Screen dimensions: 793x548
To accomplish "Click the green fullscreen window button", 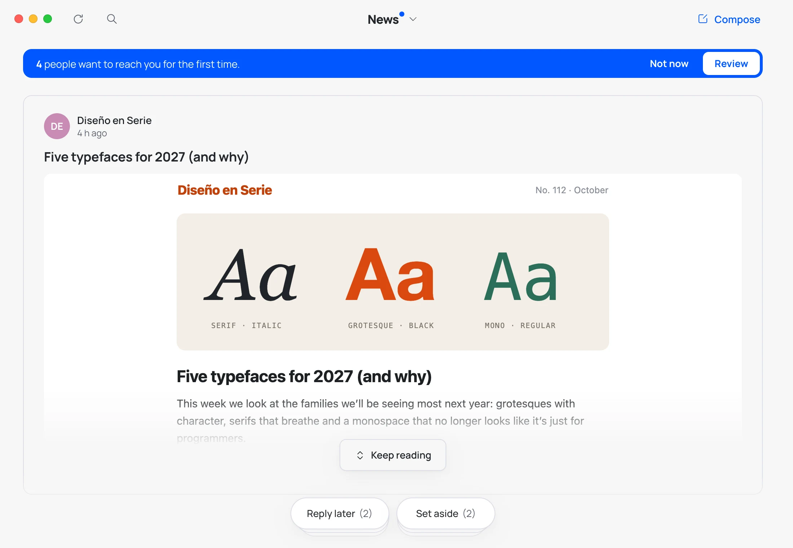I will 48,19.
